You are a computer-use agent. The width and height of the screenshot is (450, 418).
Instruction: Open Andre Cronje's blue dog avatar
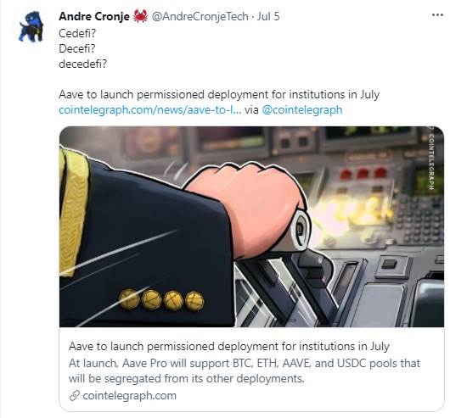(x=31, y=26)
